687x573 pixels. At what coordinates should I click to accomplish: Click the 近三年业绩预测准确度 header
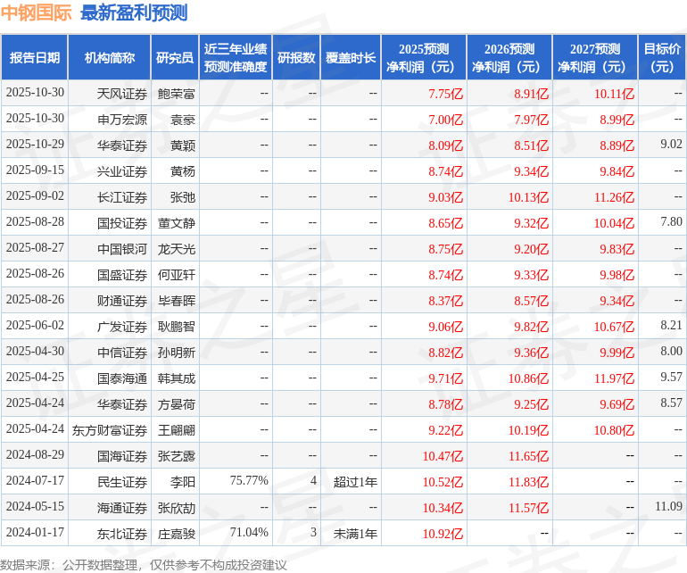coord(236,57)
